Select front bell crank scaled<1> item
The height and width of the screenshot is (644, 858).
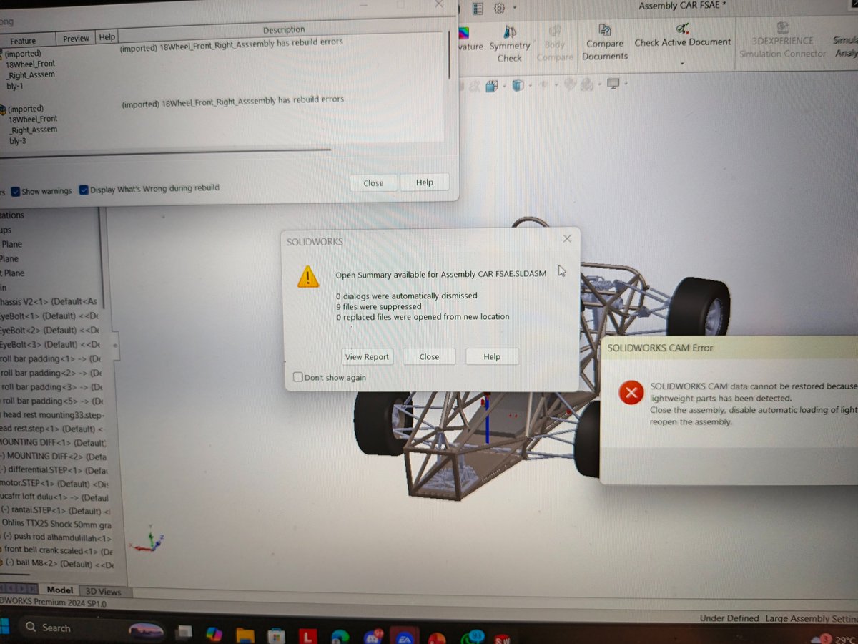tap(57, 552)
